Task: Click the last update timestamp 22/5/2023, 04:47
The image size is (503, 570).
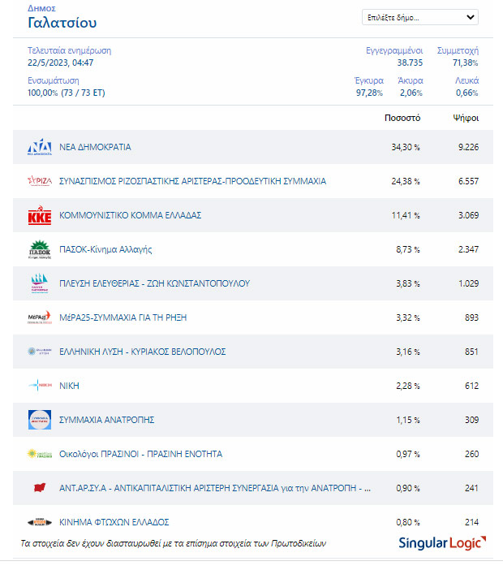Action: click(61, 63)
